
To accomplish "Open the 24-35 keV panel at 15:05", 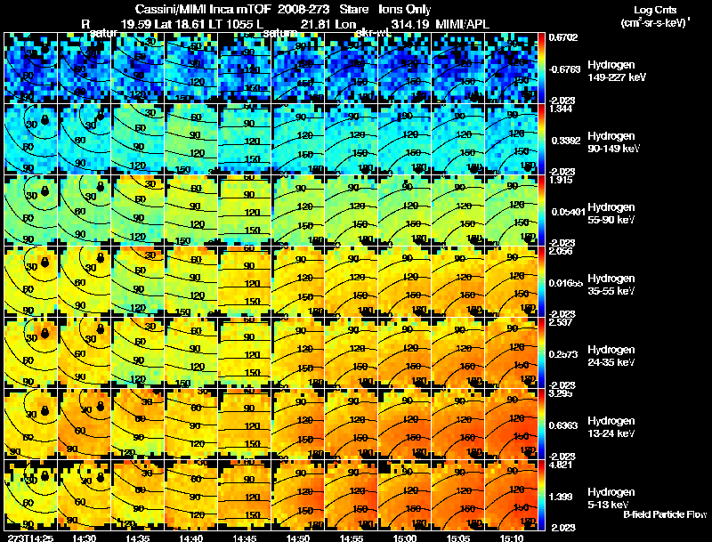I will point(457,353).
